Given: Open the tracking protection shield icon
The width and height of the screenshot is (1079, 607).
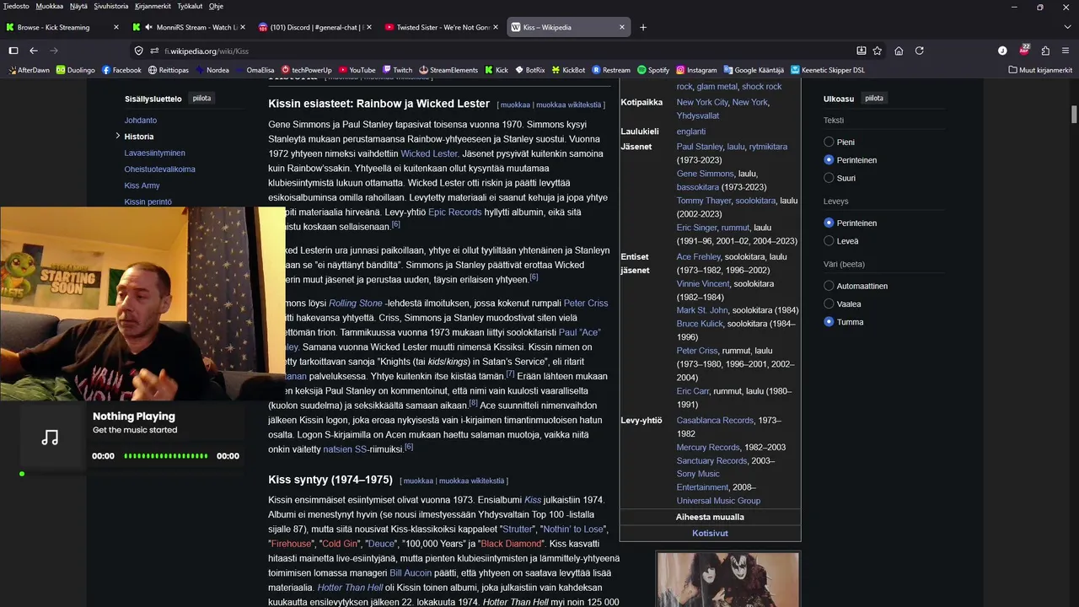Looking at the screenshot, I should point(138,51).
